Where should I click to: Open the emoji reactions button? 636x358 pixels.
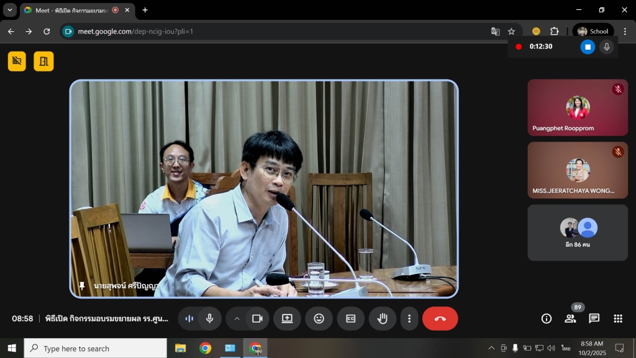(319, 319)
